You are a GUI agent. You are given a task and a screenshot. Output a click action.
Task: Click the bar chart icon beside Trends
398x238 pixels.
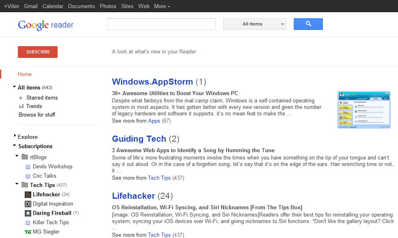click(x=22, y=106)
